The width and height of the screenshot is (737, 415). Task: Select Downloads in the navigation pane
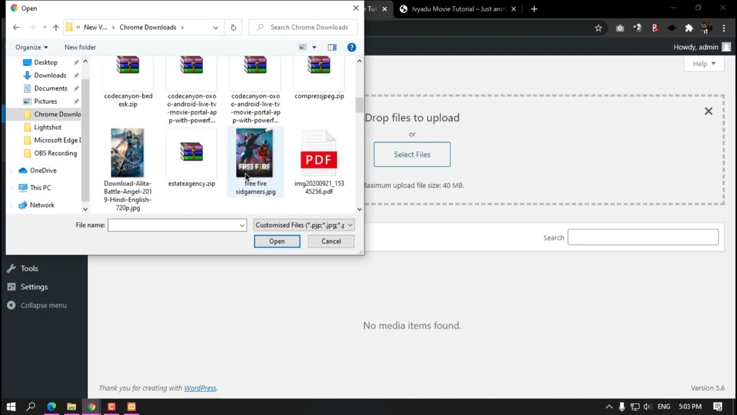pos(50,76)
